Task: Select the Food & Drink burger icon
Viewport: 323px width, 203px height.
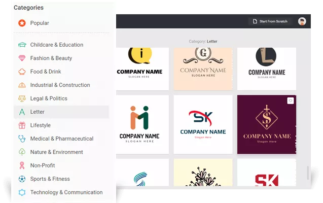Action: 22,72
